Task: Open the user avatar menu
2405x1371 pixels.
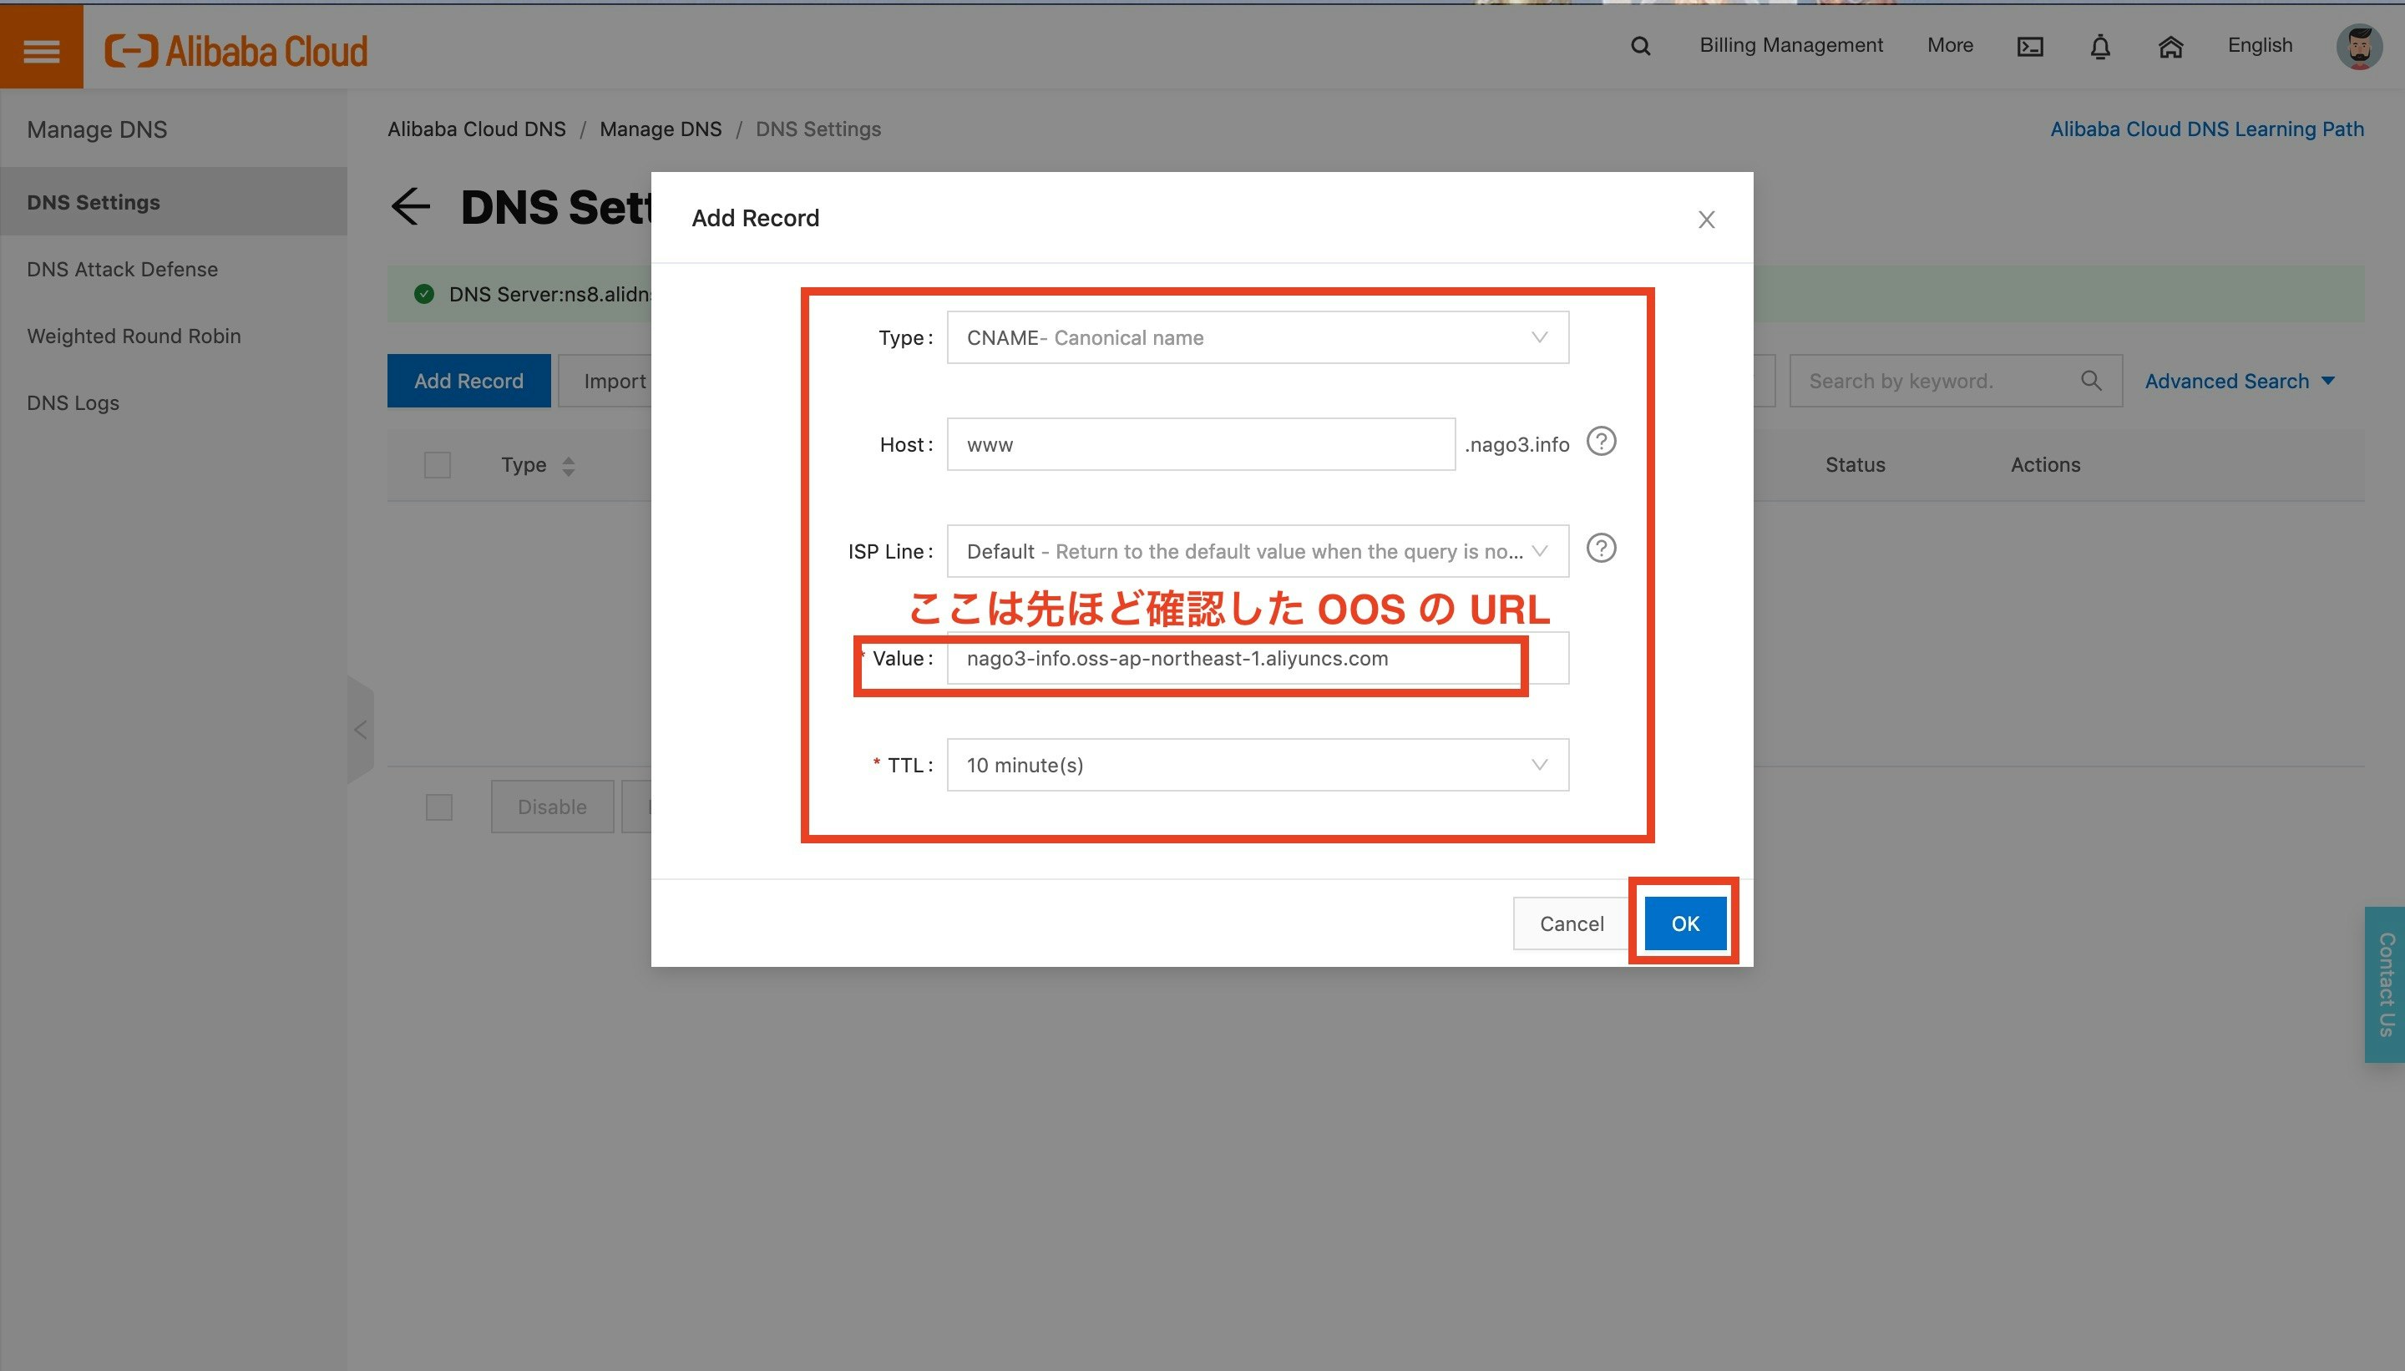Action: coord(2359,46)
